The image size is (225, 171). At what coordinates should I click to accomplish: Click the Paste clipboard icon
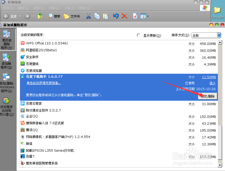click(x=106, y=16)
